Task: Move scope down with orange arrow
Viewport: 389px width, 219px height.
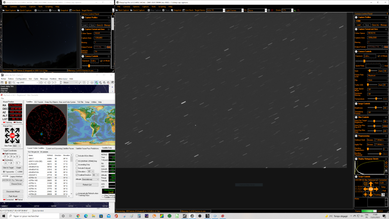Action: [x=371, y=194]
